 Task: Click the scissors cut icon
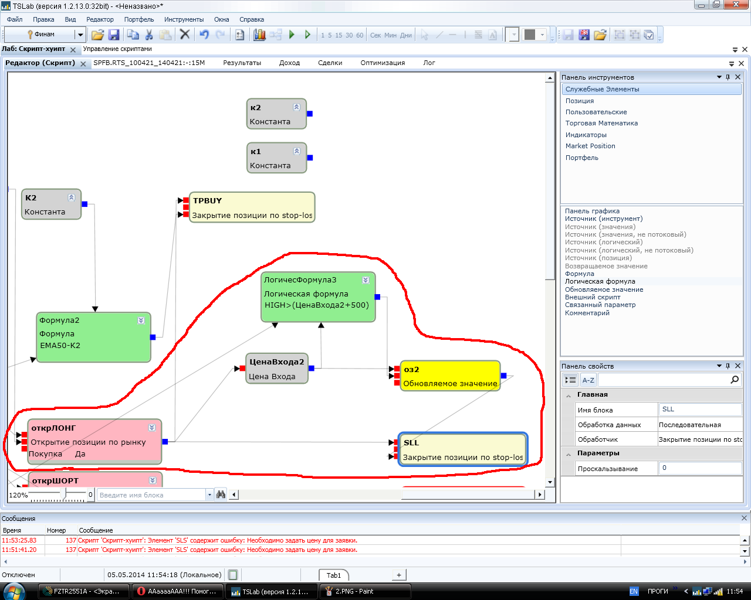[x=149, y=35]
